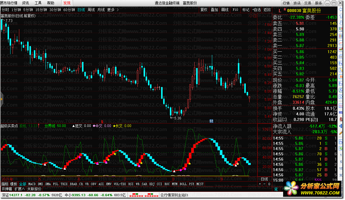Switch indicator to RSI

tap(131, 184)
